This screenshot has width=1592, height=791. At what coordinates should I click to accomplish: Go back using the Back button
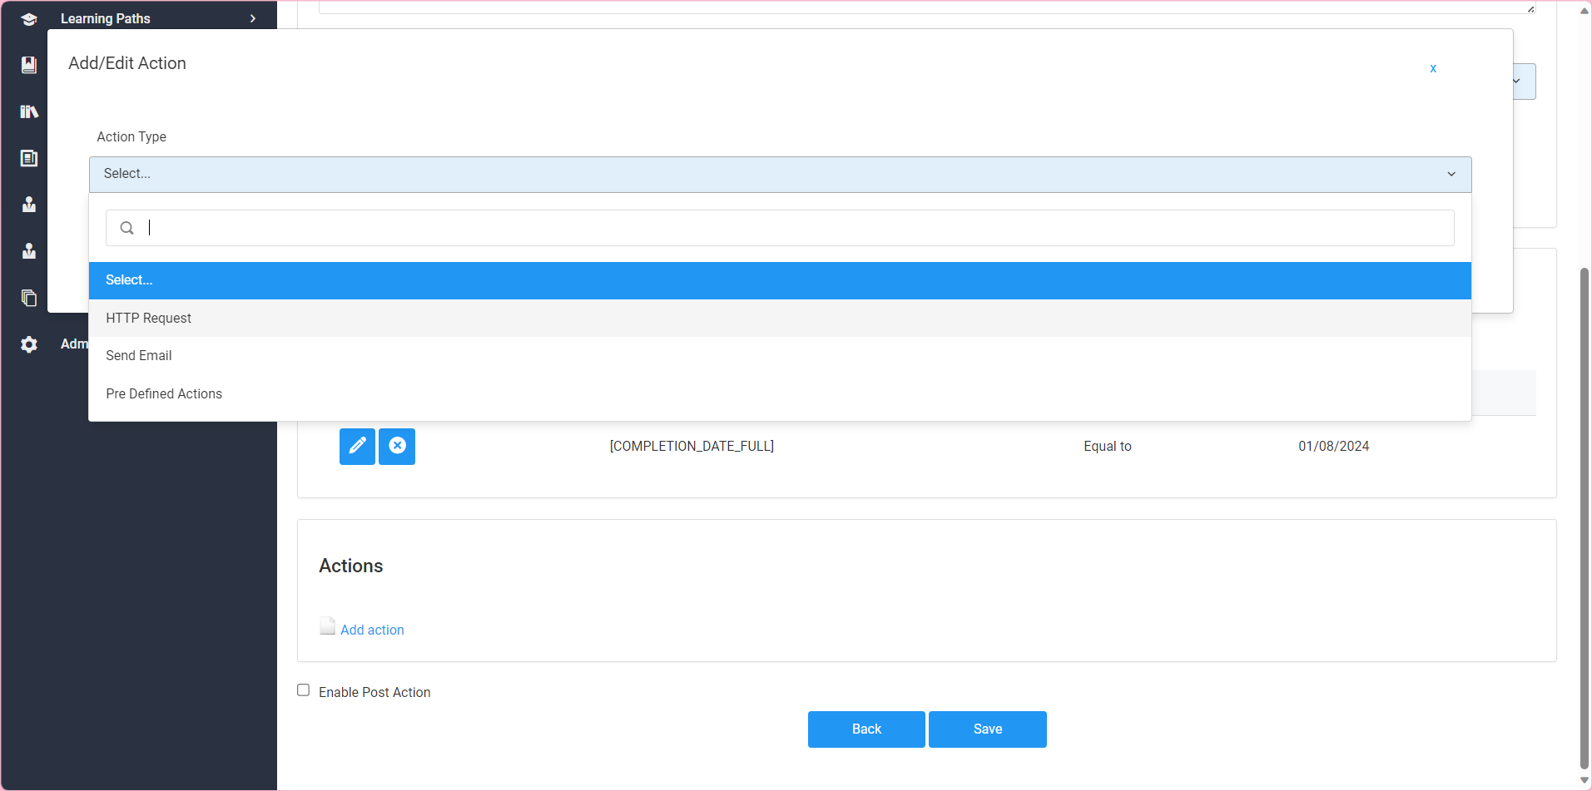pyautogui.click(x=865, y=729)
